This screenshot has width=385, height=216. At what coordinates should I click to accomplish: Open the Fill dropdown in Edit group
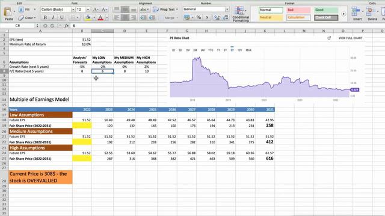[35, 10]
